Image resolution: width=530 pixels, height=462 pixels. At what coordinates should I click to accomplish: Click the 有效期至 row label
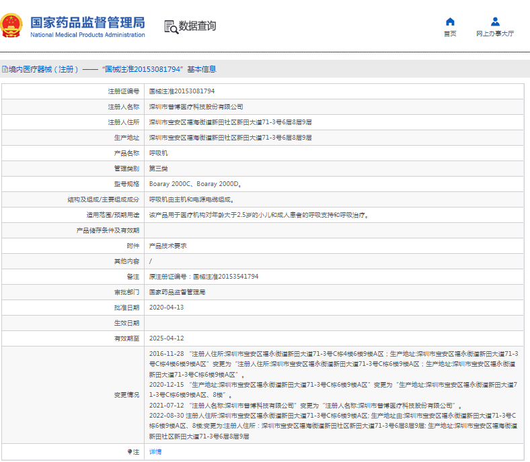126,338
